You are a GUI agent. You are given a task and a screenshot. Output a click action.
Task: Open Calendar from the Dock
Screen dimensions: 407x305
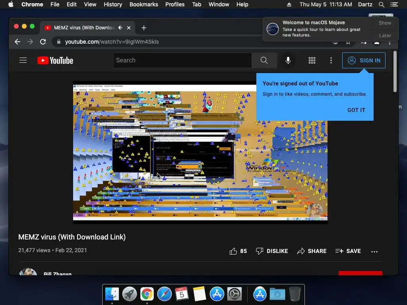point(182,293)
